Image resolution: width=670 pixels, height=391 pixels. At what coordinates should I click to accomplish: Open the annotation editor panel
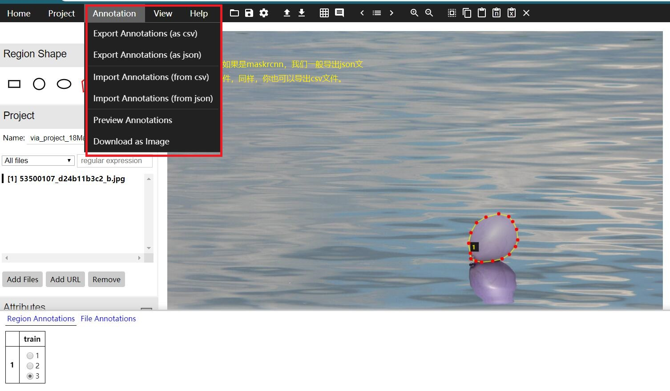click(339, 13)
